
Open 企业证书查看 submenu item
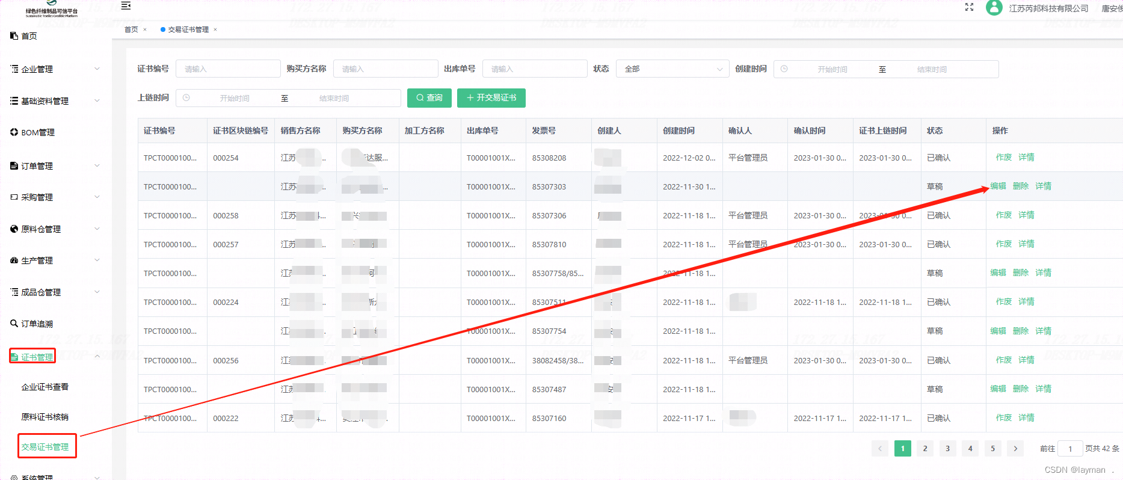pos(45,387)
